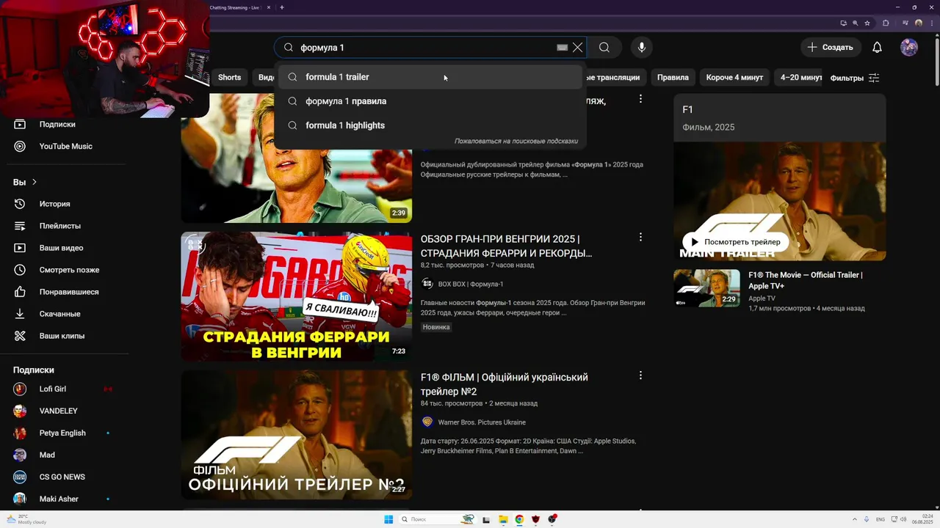Open notifications bell
The height and width of the screenshot is (528, 940).
click(877, 48)
